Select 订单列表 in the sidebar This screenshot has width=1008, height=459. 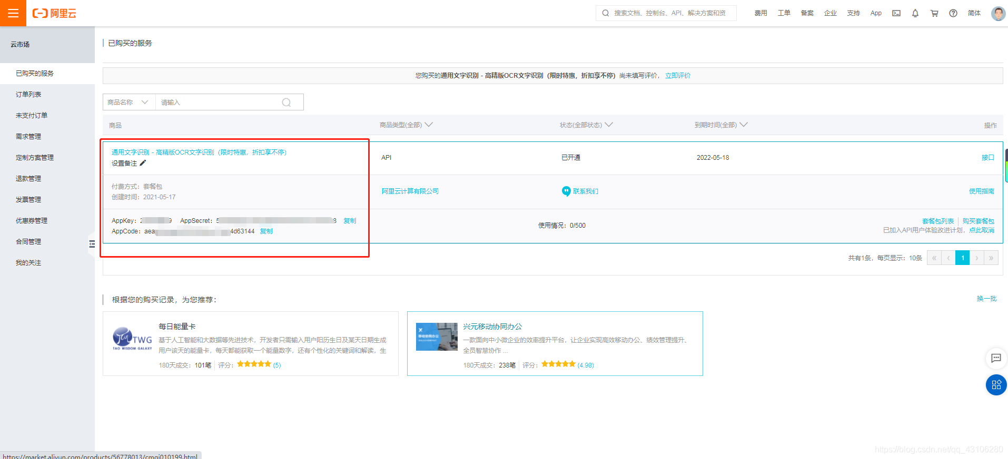coord(47,95)
